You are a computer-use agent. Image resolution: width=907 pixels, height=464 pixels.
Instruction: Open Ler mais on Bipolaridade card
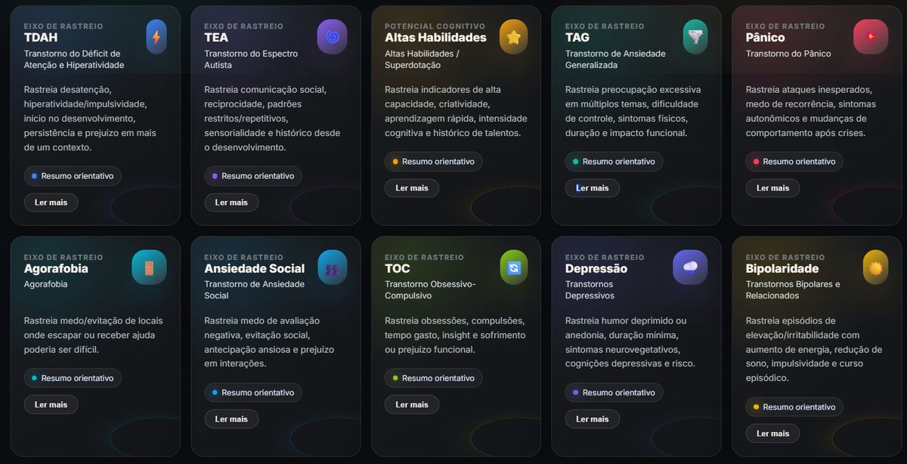tap(772, 434)
